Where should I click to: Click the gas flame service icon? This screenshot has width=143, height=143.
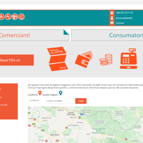2,17
